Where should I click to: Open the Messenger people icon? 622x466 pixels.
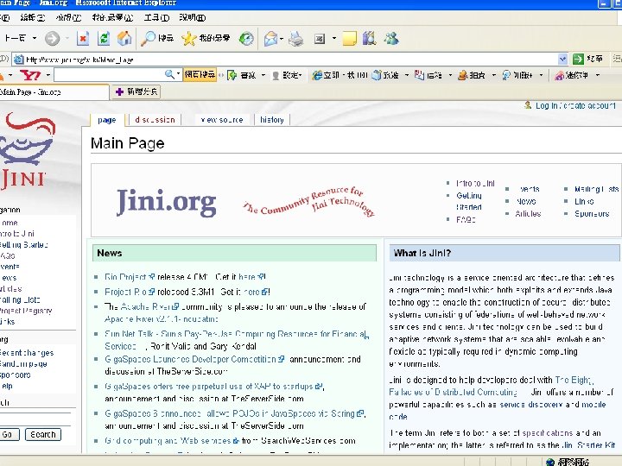(391, 39)
